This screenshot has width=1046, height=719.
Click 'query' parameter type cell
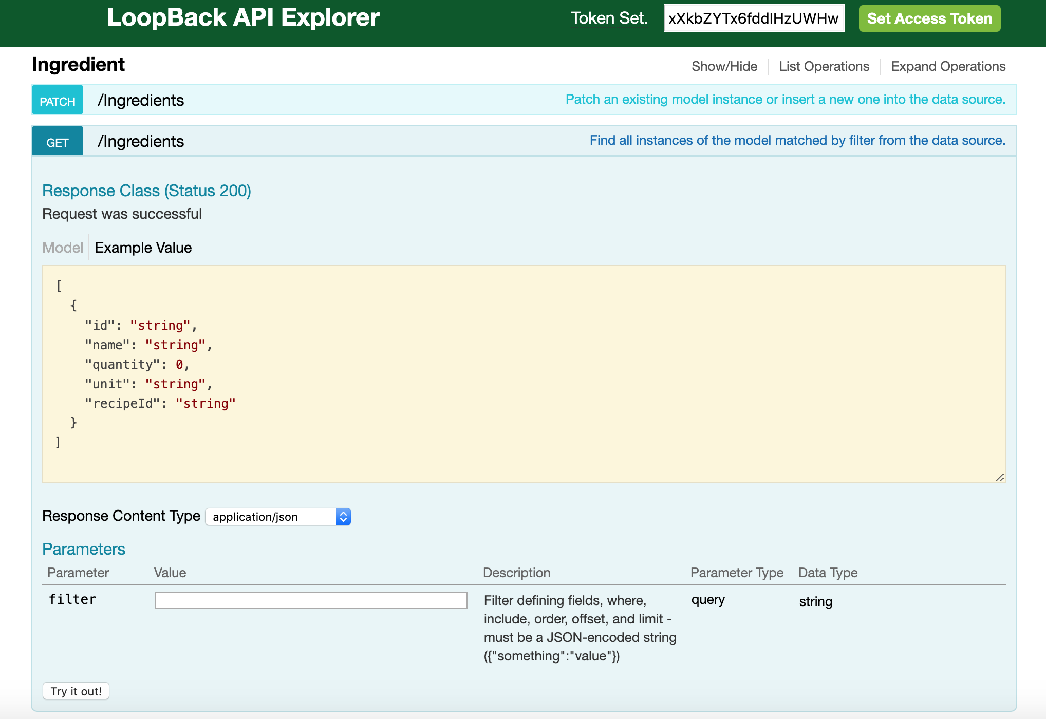[708, 600]
